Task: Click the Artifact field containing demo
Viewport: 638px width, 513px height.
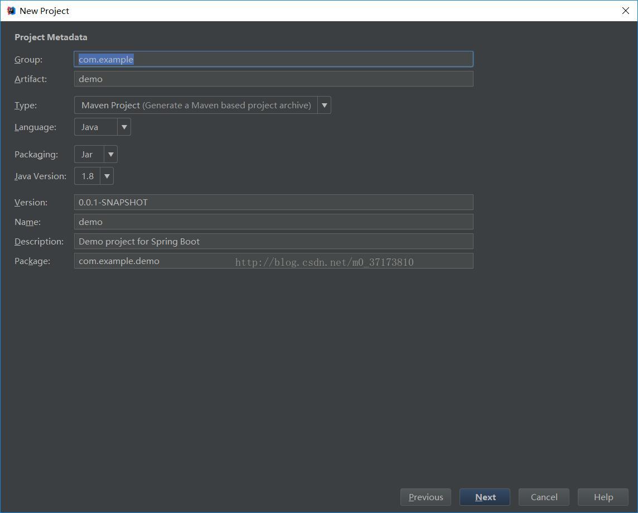Action: click(273, 79)
